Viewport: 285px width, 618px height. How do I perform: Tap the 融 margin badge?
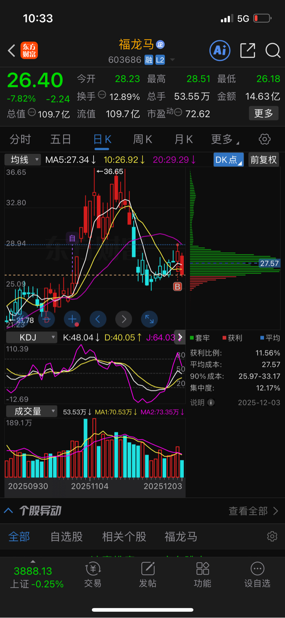coord(149,60)
